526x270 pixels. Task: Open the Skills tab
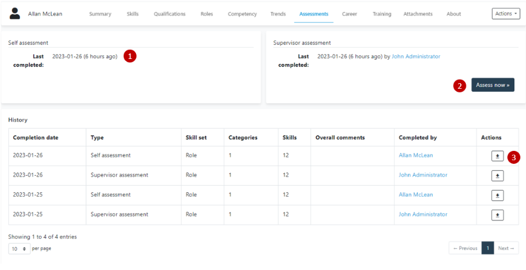pos(132,14)
